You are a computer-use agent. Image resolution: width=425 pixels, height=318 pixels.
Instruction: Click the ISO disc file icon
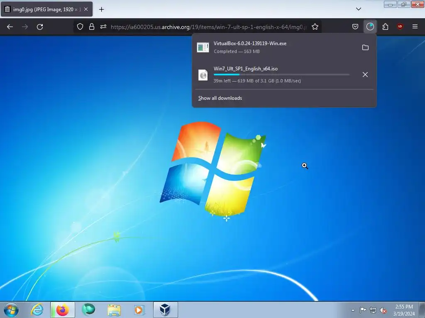[203, 75]
